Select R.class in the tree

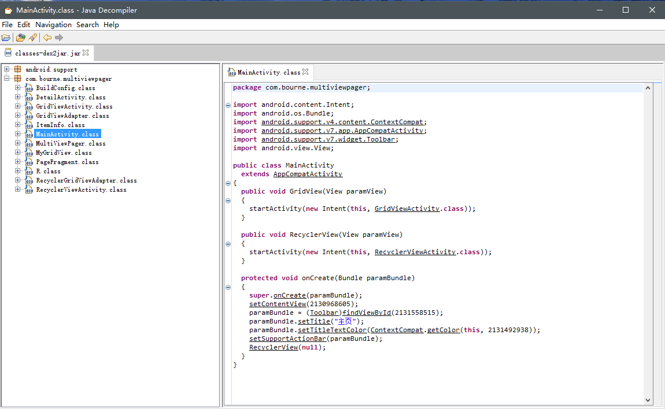48,171
